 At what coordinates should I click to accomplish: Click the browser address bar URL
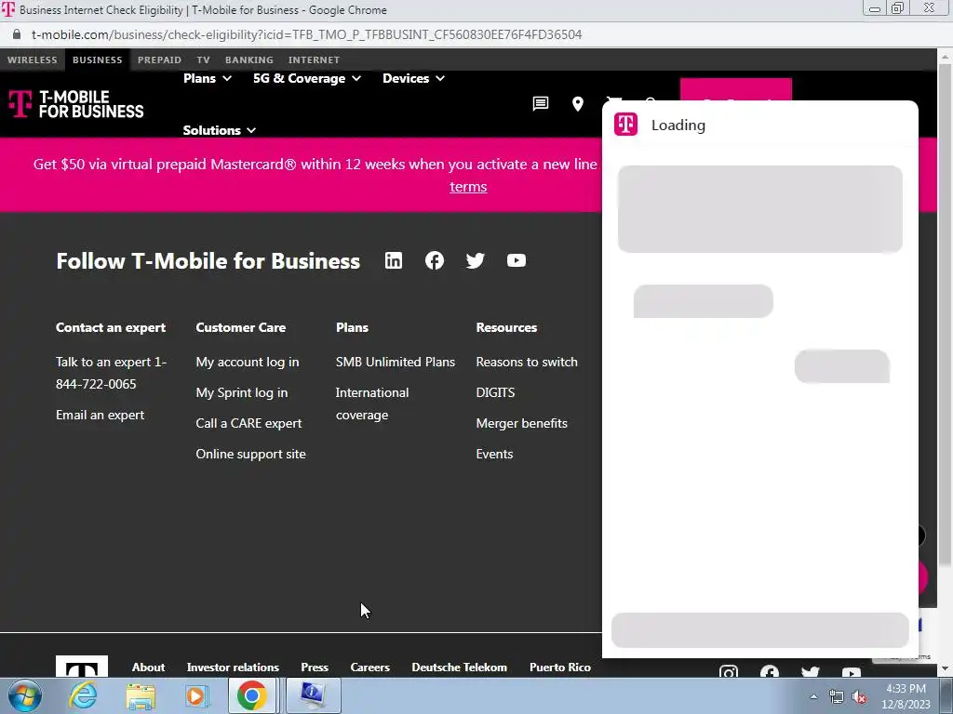(x=307, y=34)
